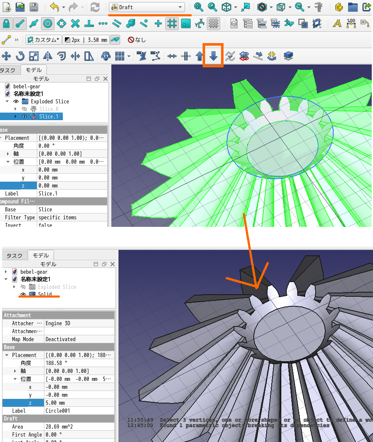Hide Slice.1 using its eye icon
The image size is (373, 442).
pyautogui.click(x=24, y=117)
